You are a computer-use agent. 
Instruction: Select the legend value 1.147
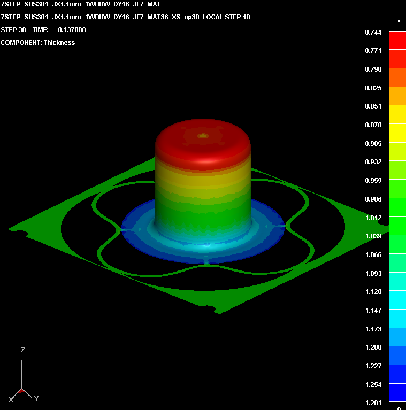pyautogui.click(x=373, y=311)
